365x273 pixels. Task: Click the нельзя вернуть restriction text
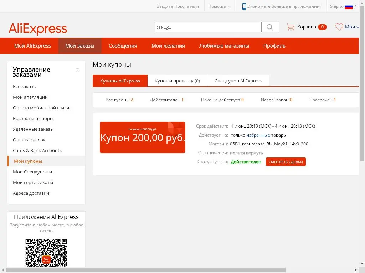[x=246, y=153]
